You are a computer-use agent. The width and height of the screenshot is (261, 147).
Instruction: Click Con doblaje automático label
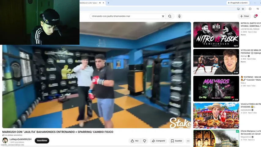coord(13,135)
